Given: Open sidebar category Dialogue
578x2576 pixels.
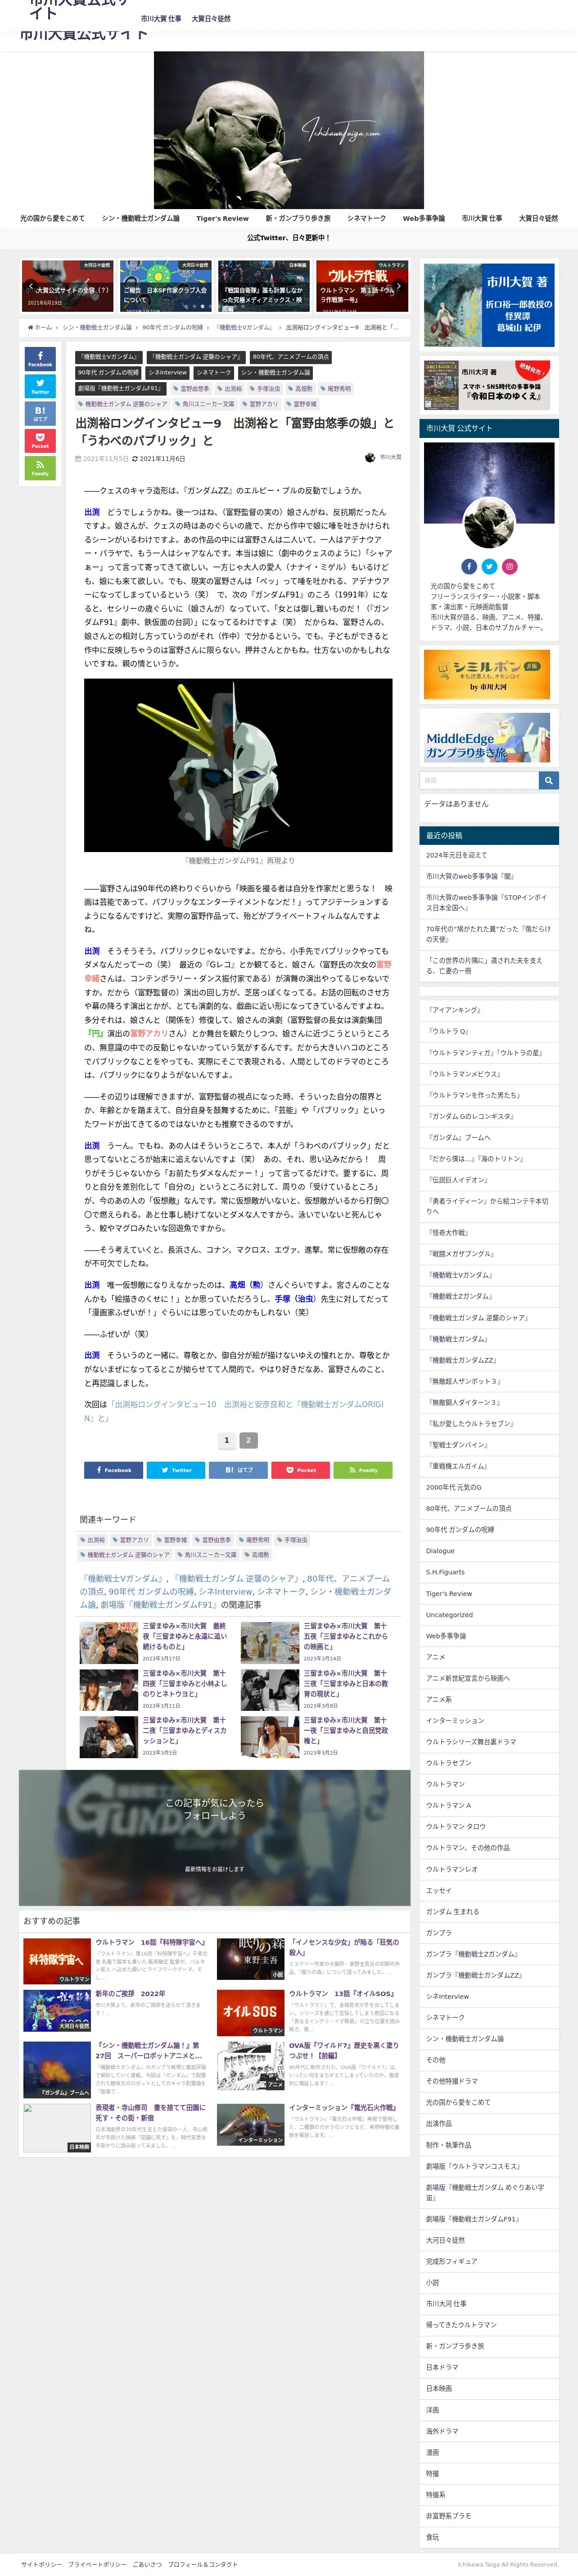Looking at the screenshot, I should [489, 1551].
